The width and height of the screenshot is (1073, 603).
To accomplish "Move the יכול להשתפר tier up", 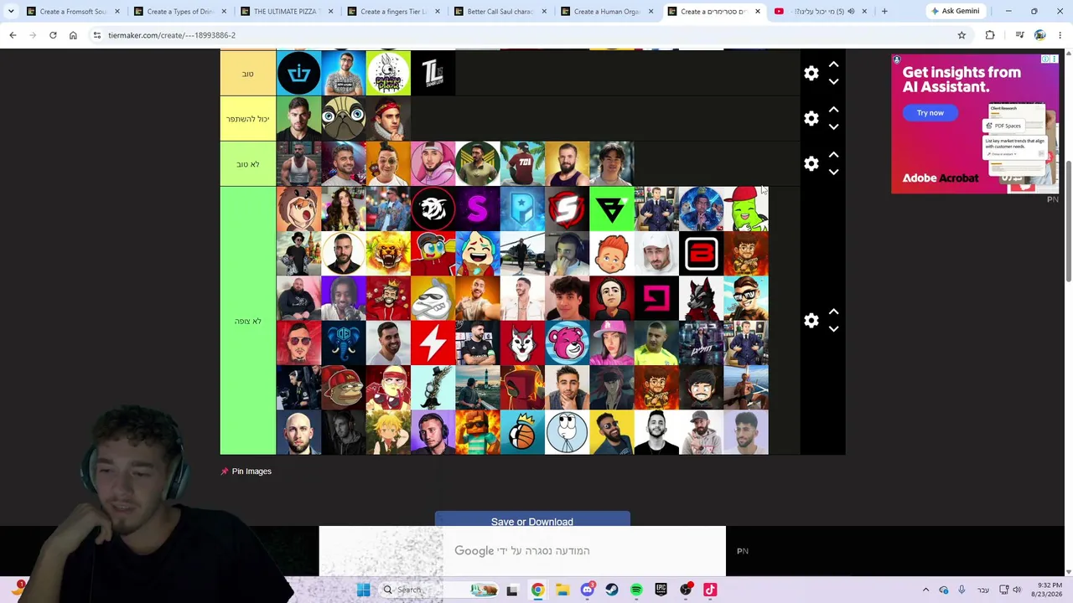I will [x=833, y=110].
